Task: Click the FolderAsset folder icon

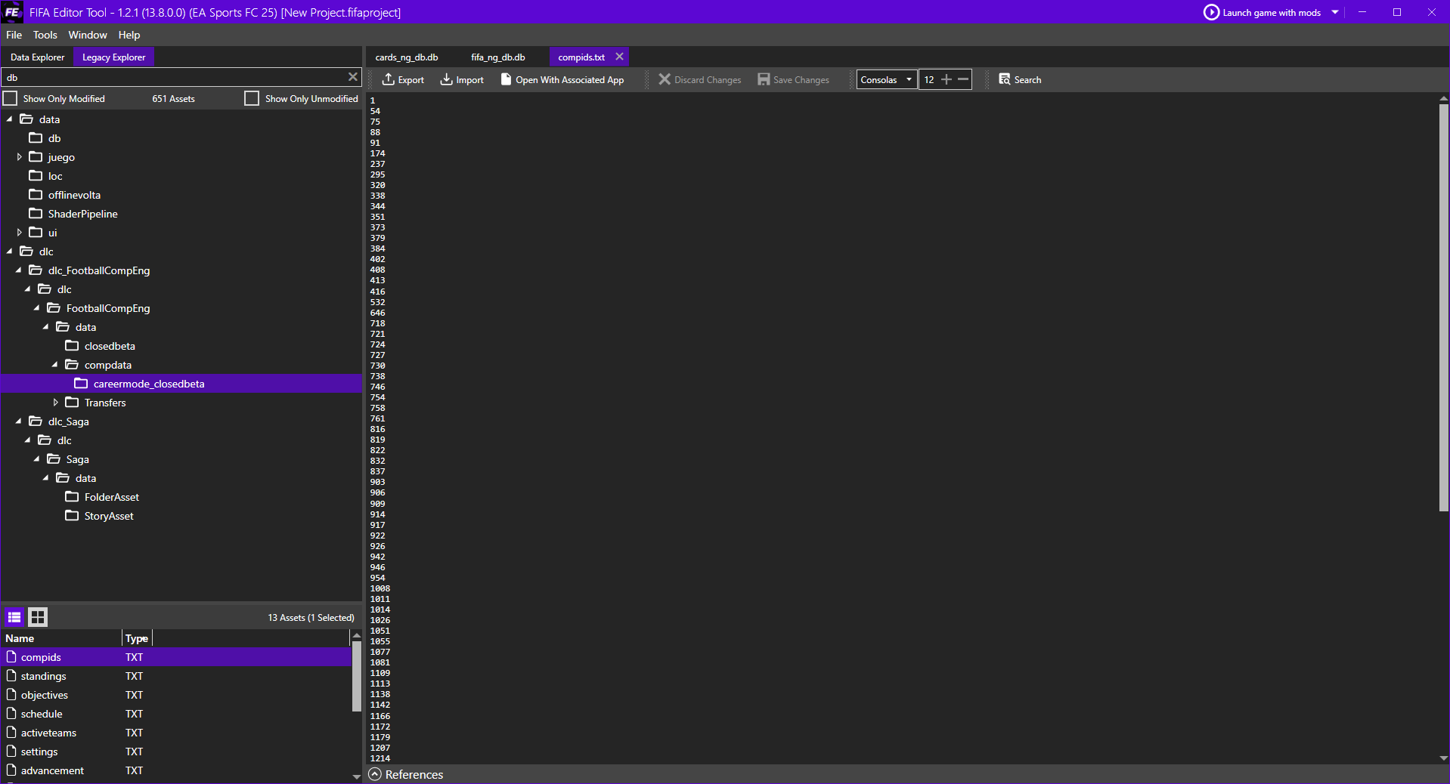Action: (72, 496)
